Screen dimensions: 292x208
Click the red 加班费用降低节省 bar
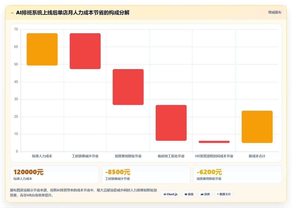128,87
